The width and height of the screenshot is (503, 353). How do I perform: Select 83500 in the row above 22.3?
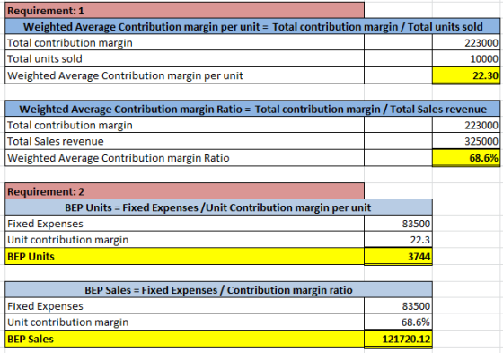pos(398,224)
